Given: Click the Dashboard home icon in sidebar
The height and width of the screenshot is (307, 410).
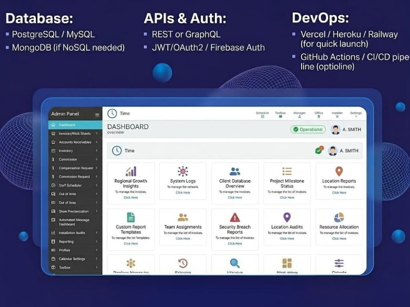Looking at the screenshot, I should coord(53,125).
